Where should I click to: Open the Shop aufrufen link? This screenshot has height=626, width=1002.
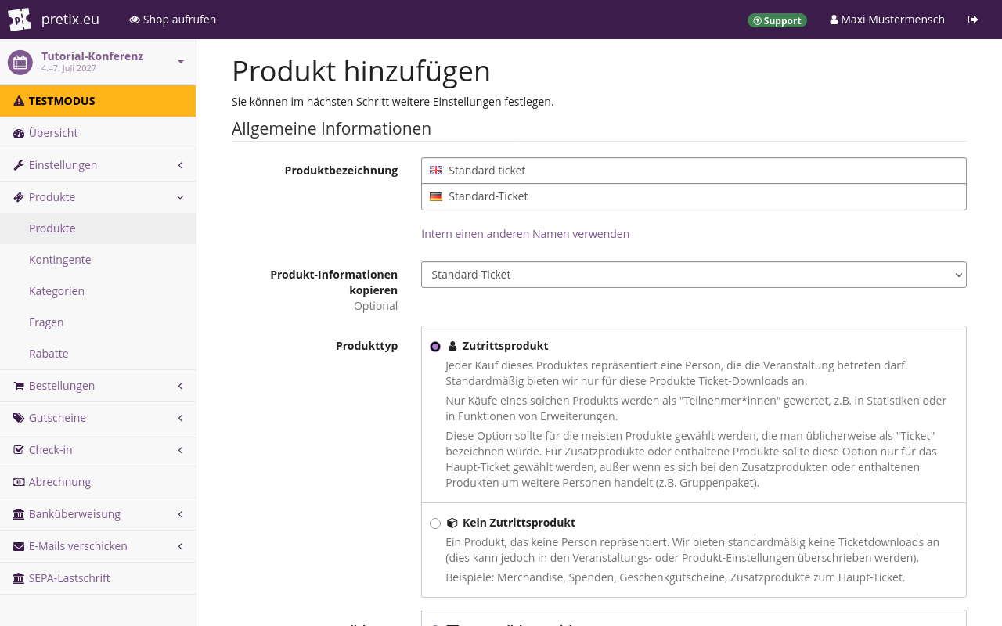tap(172, 20)
